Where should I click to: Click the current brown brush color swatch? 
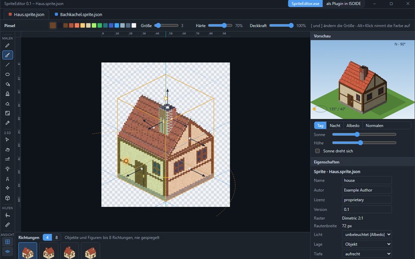point(53,25)
